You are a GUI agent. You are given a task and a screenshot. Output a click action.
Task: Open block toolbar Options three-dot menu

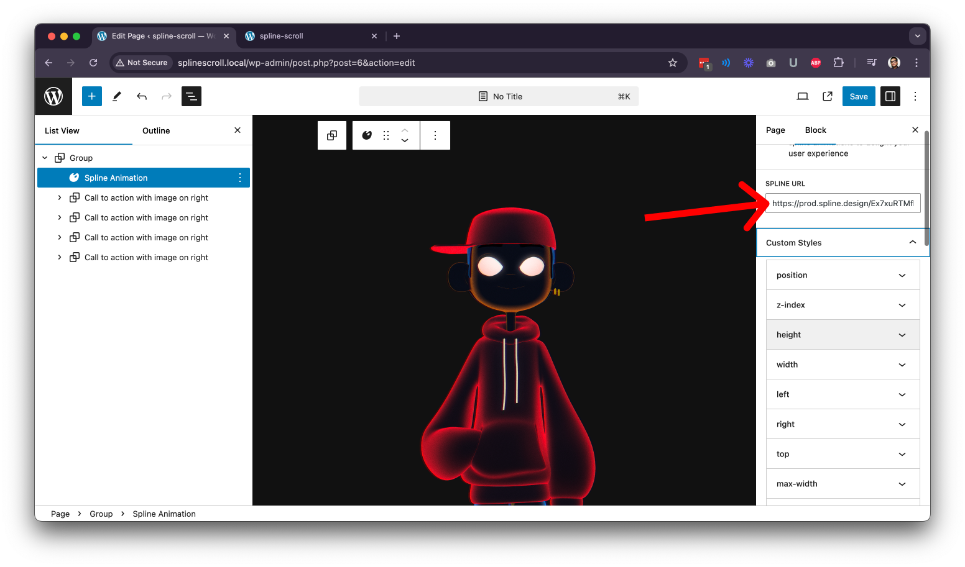435,135
